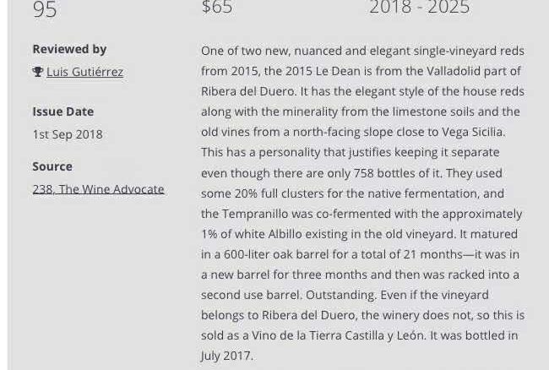Open the Luis Gutiérrez reviewer link

(x=84, y=72)
